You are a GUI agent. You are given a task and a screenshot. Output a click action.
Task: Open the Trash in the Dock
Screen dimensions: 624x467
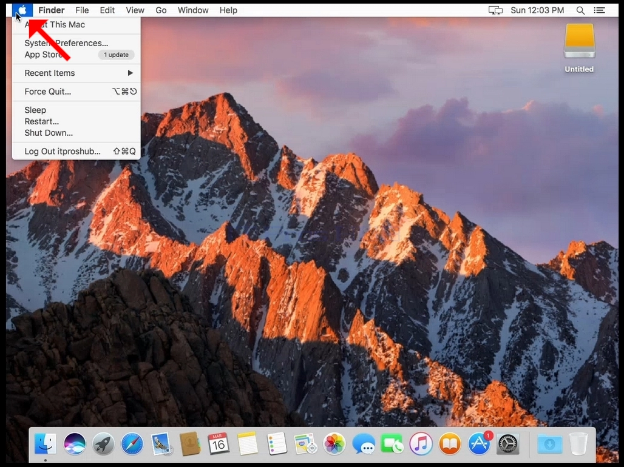coord(578,443)
